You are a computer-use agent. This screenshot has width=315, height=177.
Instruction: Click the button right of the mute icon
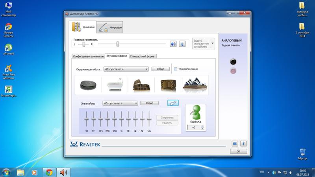click(x=182, y=44)
